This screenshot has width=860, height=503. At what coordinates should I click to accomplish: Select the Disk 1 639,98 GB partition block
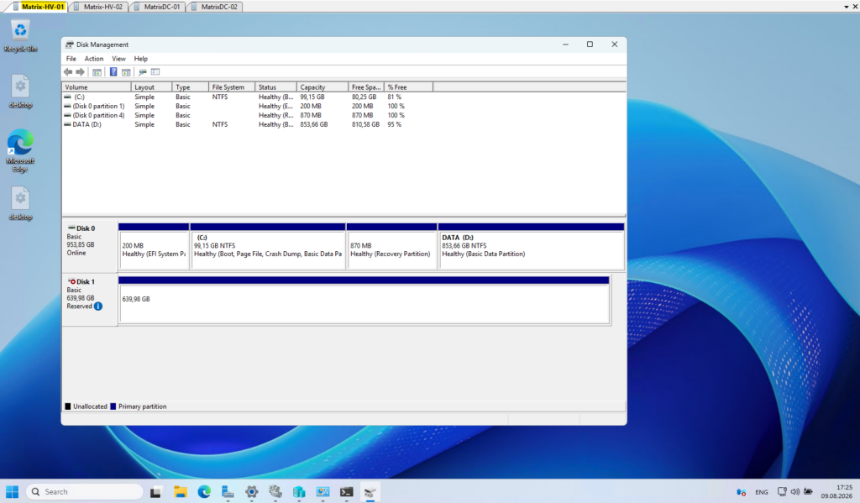point(364,300)
